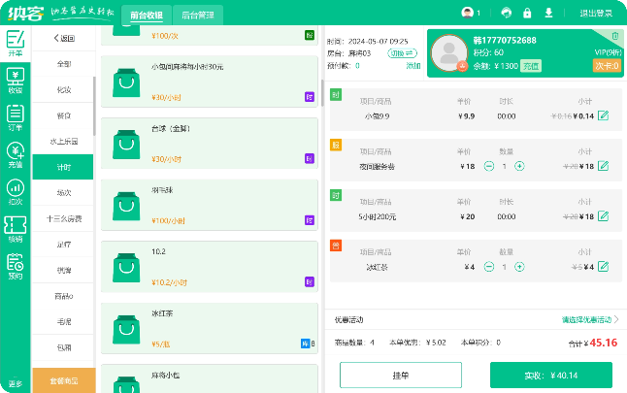Viewport: 627px width, 393px height.
Task: Click the 退出登录 logout link
Action: (x=595, y=14)
